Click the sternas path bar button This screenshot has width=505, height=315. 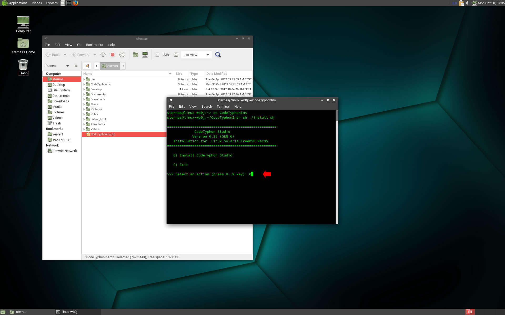coord(110,66)
